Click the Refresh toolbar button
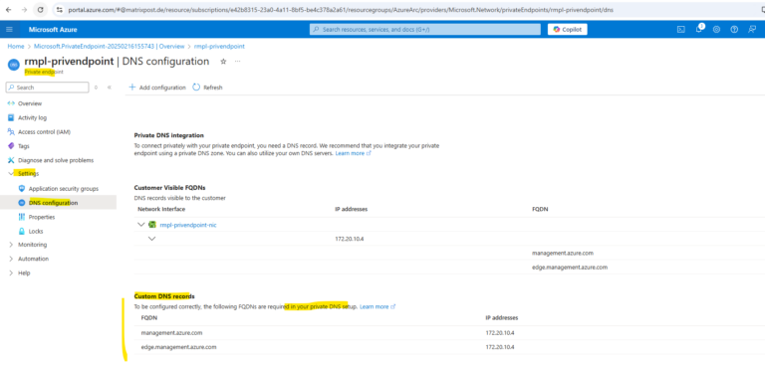 [x=207, y=88]
